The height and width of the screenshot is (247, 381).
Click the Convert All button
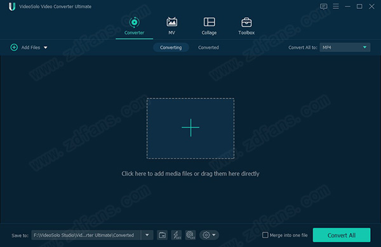coord(342,235)
